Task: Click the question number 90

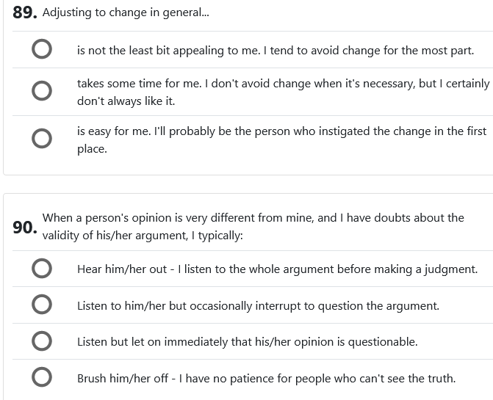Action: 25,228
